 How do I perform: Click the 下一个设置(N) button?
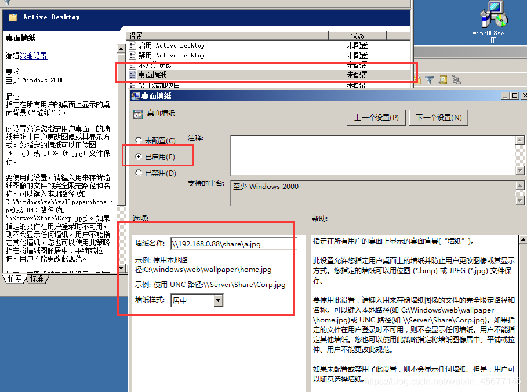pyautogui.click(x=439, y=117)
